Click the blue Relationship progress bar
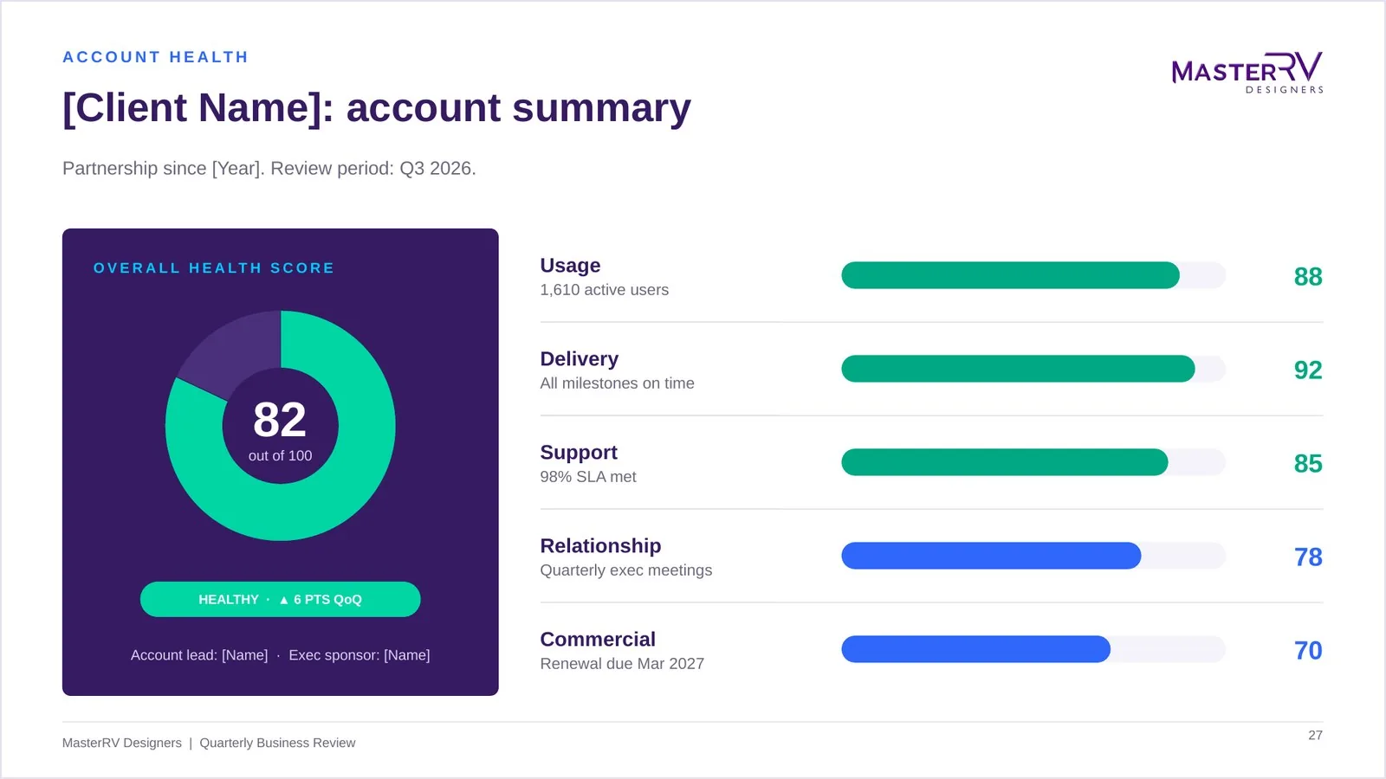1386x779 pixels. [1033, 556]
